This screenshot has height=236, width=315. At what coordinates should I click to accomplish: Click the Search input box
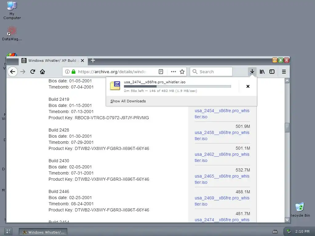click(211, 72)
